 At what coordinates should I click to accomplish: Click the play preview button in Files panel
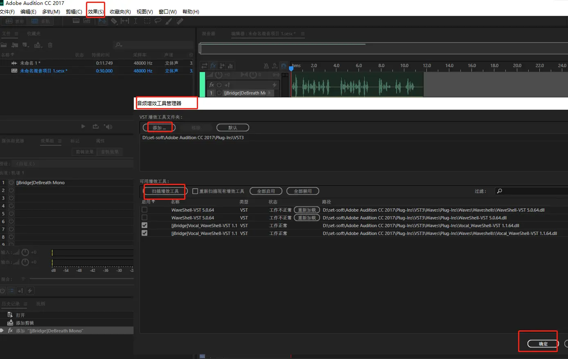83,126
